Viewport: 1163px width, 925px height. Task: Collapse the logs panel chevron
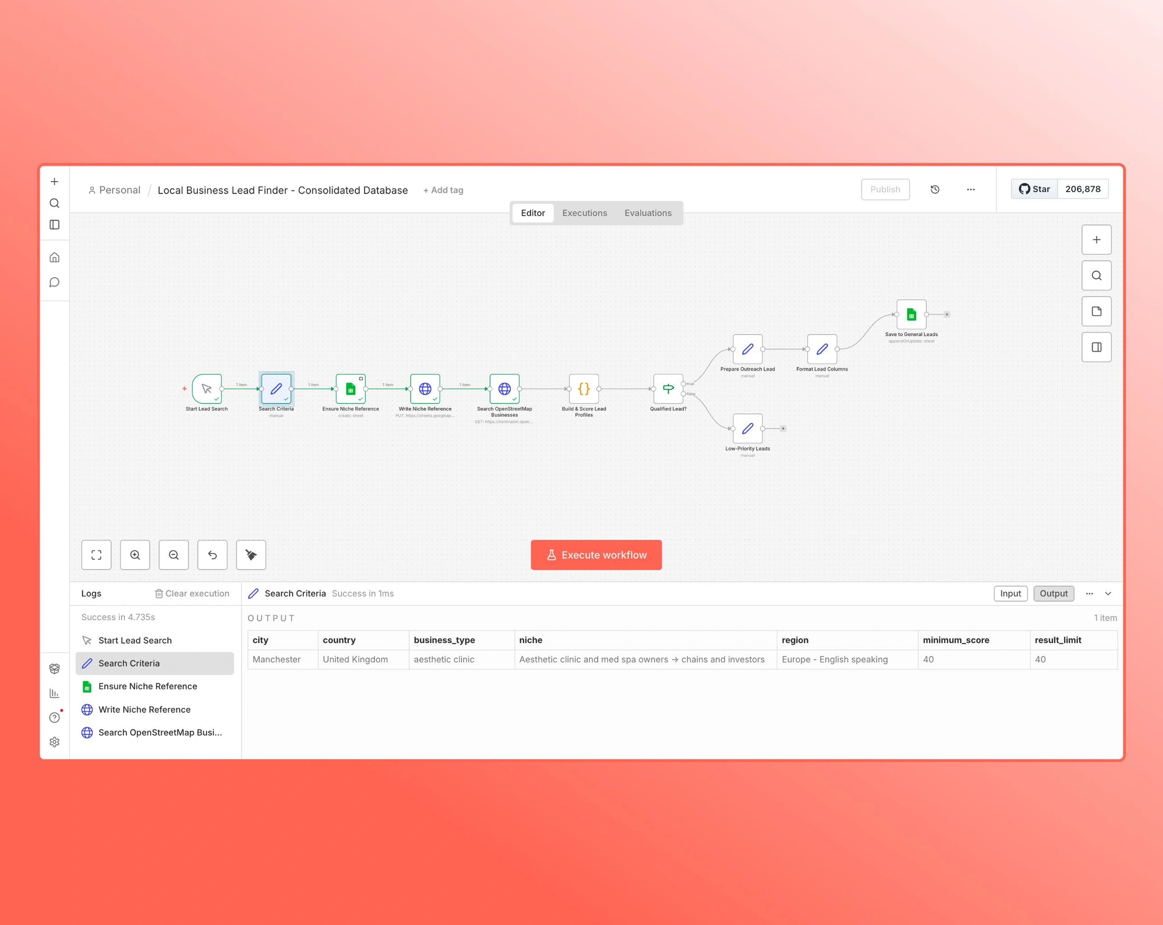click(1108, 593)
